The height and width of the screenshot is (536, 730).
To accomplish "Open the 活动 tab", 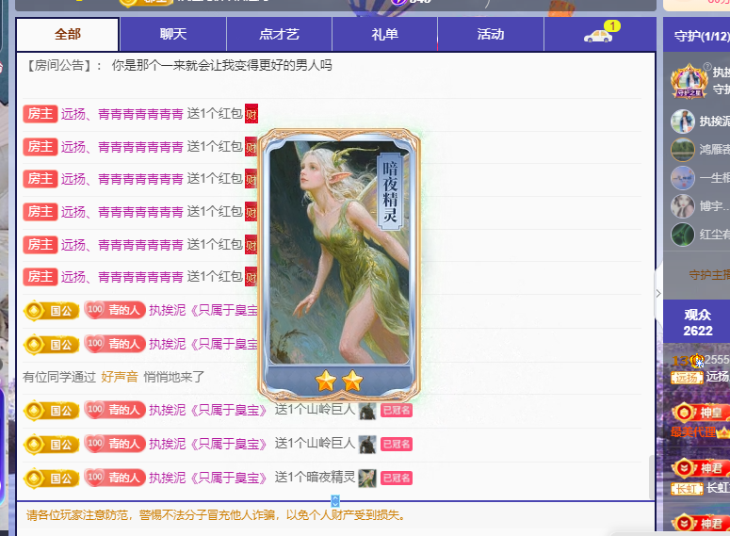I will 490,35.
